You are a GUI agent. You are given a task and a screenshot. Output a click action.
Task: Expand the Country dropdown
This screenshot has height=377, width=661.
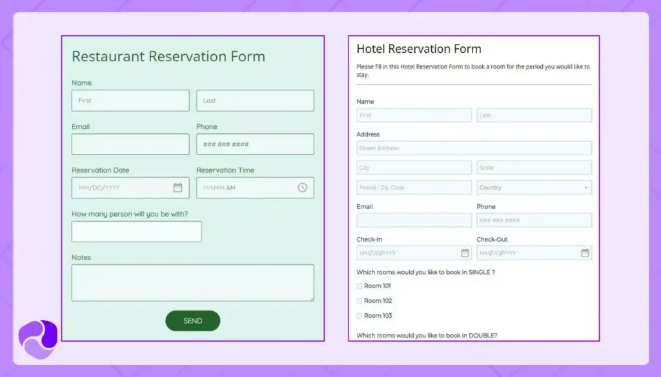[x=586, y=187]
